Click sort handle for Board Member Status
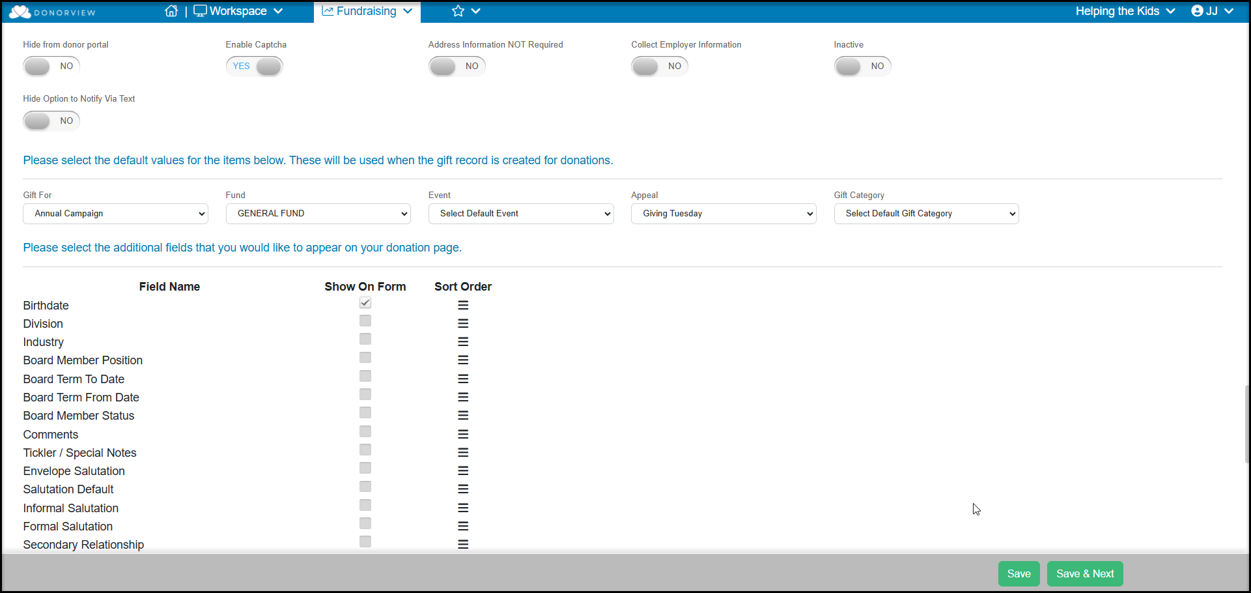Image resolution: width=1251 pixels, height=593 pixels. click(x=463, y=415)
